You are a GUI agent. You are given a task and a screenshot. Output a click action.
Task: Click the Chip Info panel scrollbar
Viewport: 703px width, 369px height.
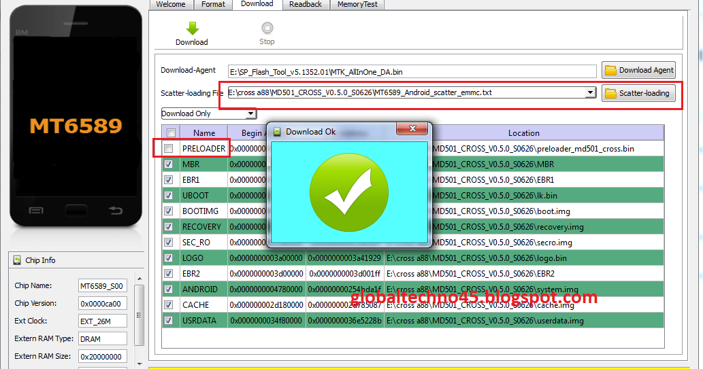(x=140, y=316)
